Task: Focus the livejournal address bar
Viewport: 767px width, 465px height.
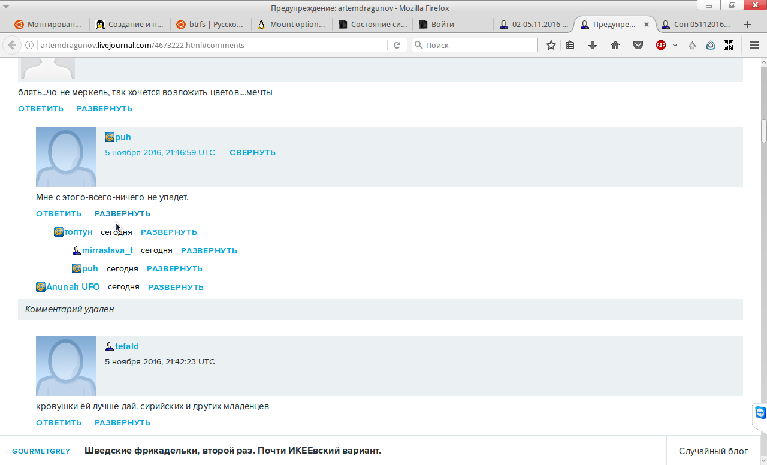Action: coord(213,45)
